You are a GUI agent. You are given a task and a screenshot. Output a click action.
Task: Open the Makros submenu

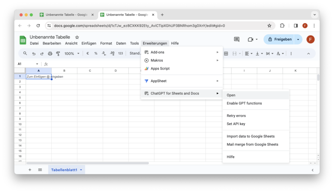tap(182, 61)
